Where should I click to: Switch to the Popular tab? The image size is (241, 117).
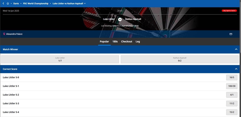(104, 41)
